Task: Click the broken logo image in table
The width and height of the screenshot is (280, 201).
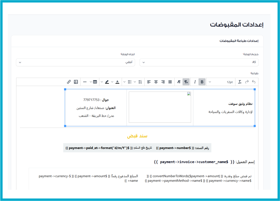Action: 160,107
